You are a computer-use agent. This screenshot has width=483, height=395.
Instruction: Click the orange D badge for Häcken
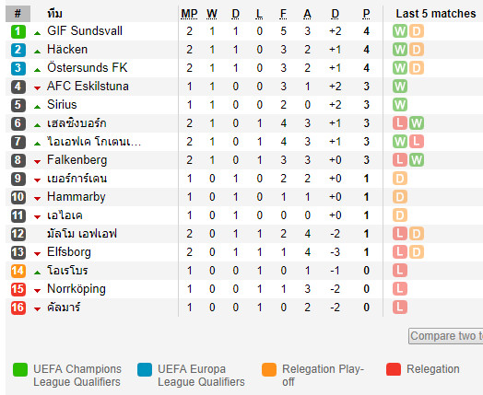click(416, 50)
